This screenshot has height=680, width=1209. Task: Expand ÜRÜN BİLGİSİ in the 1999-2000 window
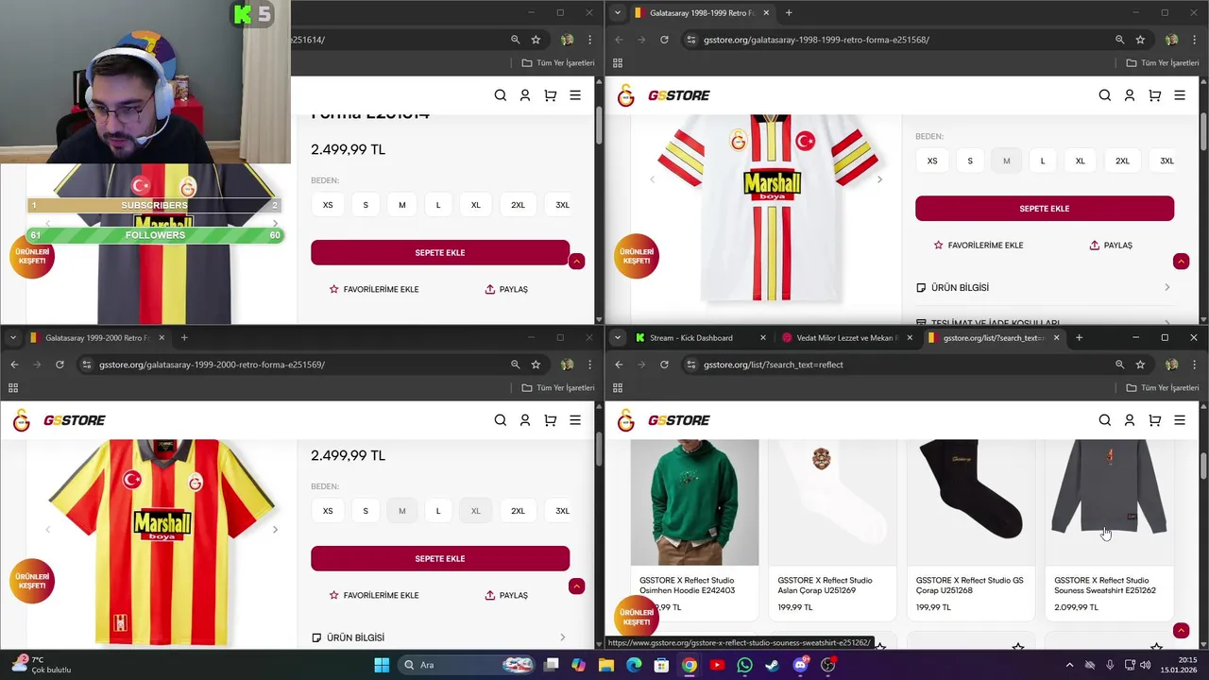tap(440, 637)
